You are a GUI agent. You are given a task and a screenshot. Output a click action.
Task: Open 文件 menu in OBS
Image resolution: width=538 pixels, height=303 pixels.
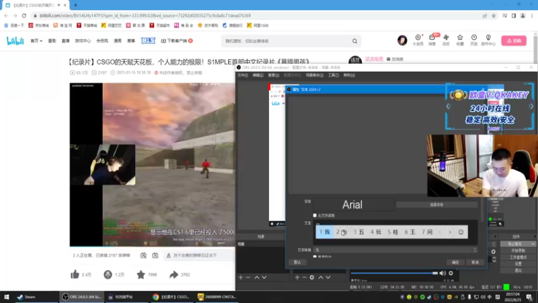[243, 75]
